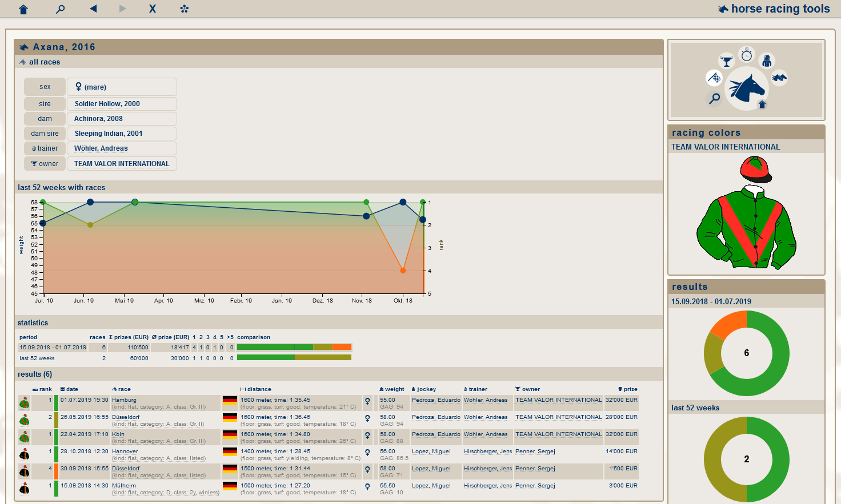Click jockey Lopez, Miguel in Hannover row
The image size is (841, 504).
pyautogui.click(x=431, y=451)
